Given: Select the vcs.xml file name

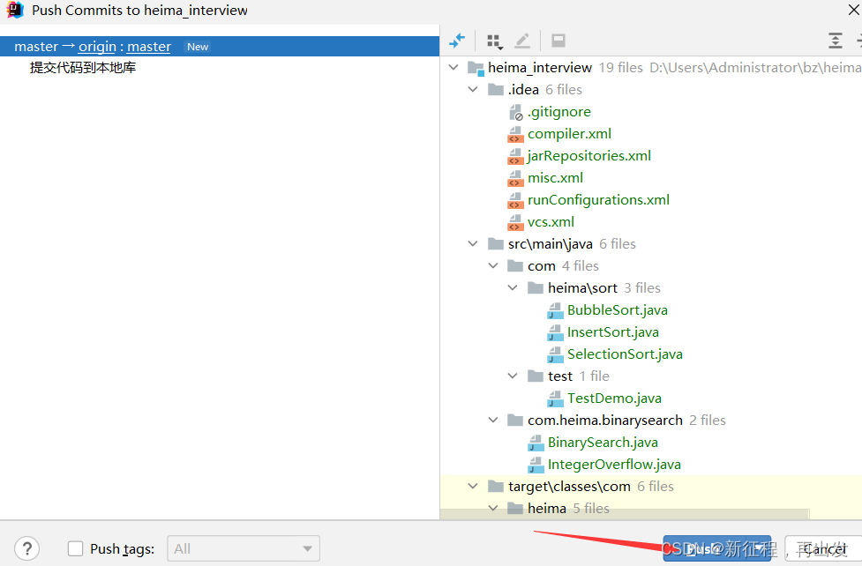Looking at the screenshot, I should (551, 222).
